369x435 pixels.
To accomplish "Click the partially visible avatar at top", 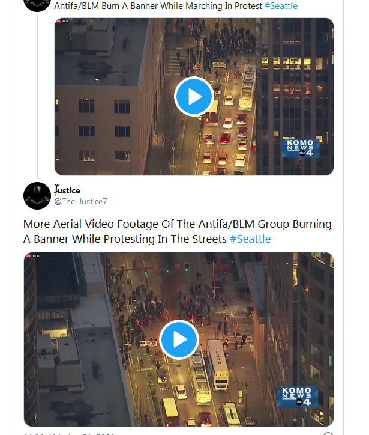I will coord(37,4).
